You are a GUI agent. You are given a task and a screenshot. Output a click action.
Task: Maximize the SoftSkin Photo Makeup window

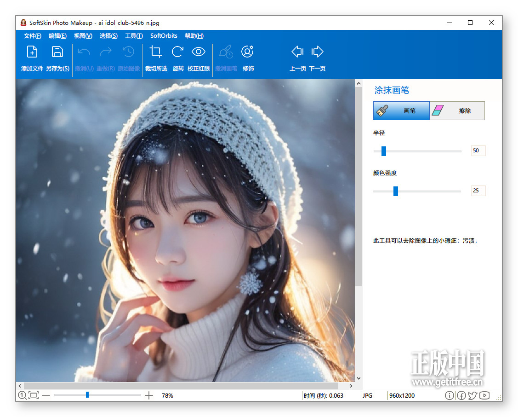(x=470, y=23)
